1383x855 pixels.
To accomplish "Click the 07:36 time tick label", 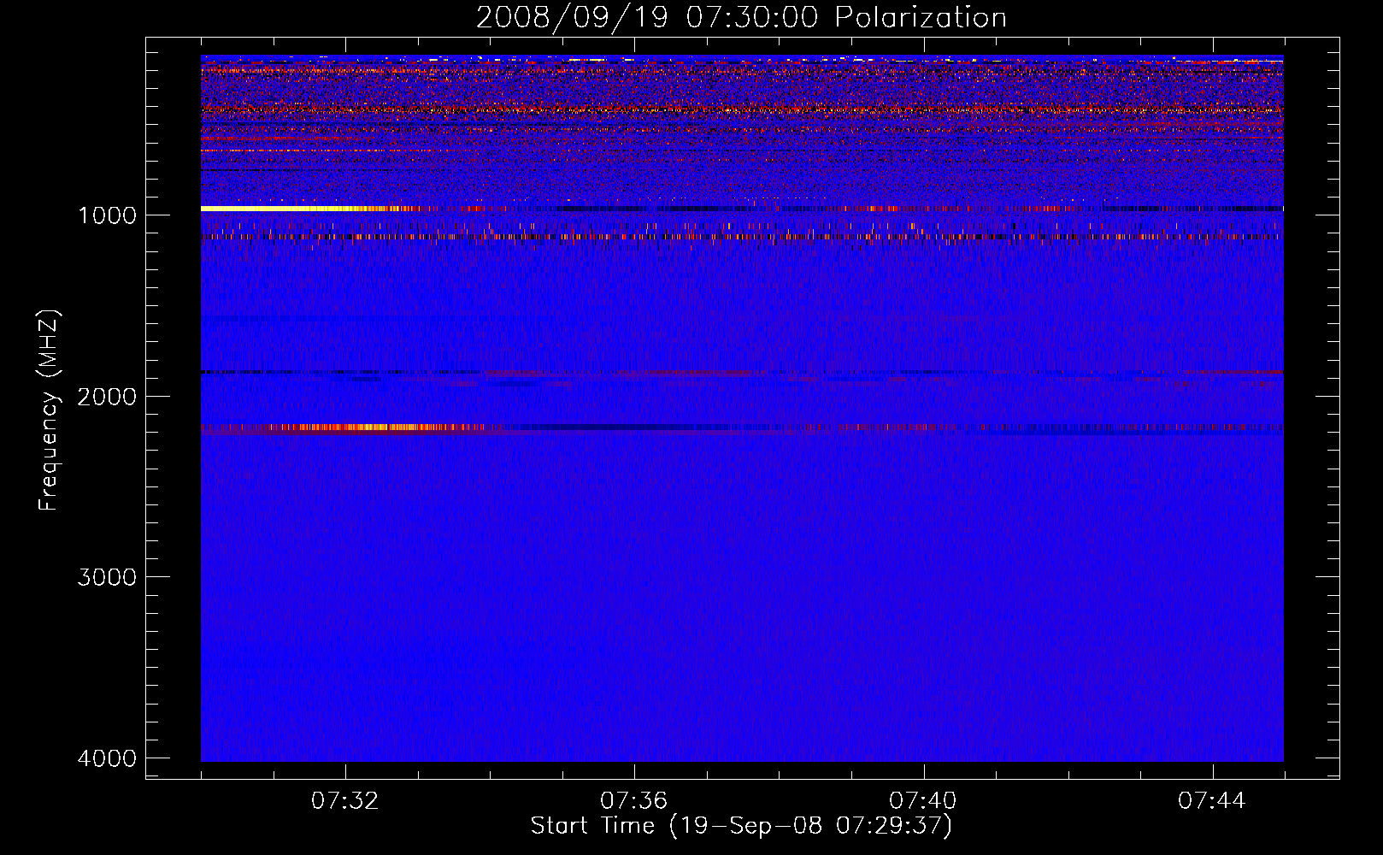I will click(634, 801).
